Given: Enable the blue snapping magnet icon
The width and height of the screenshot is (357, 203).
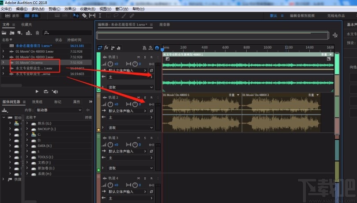Looking at the screenshot, I should click(x=157, y=48).
